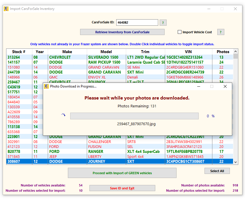The image size is (245, 199).
Task: Click the Trim column header
Action: click(145, 52)
